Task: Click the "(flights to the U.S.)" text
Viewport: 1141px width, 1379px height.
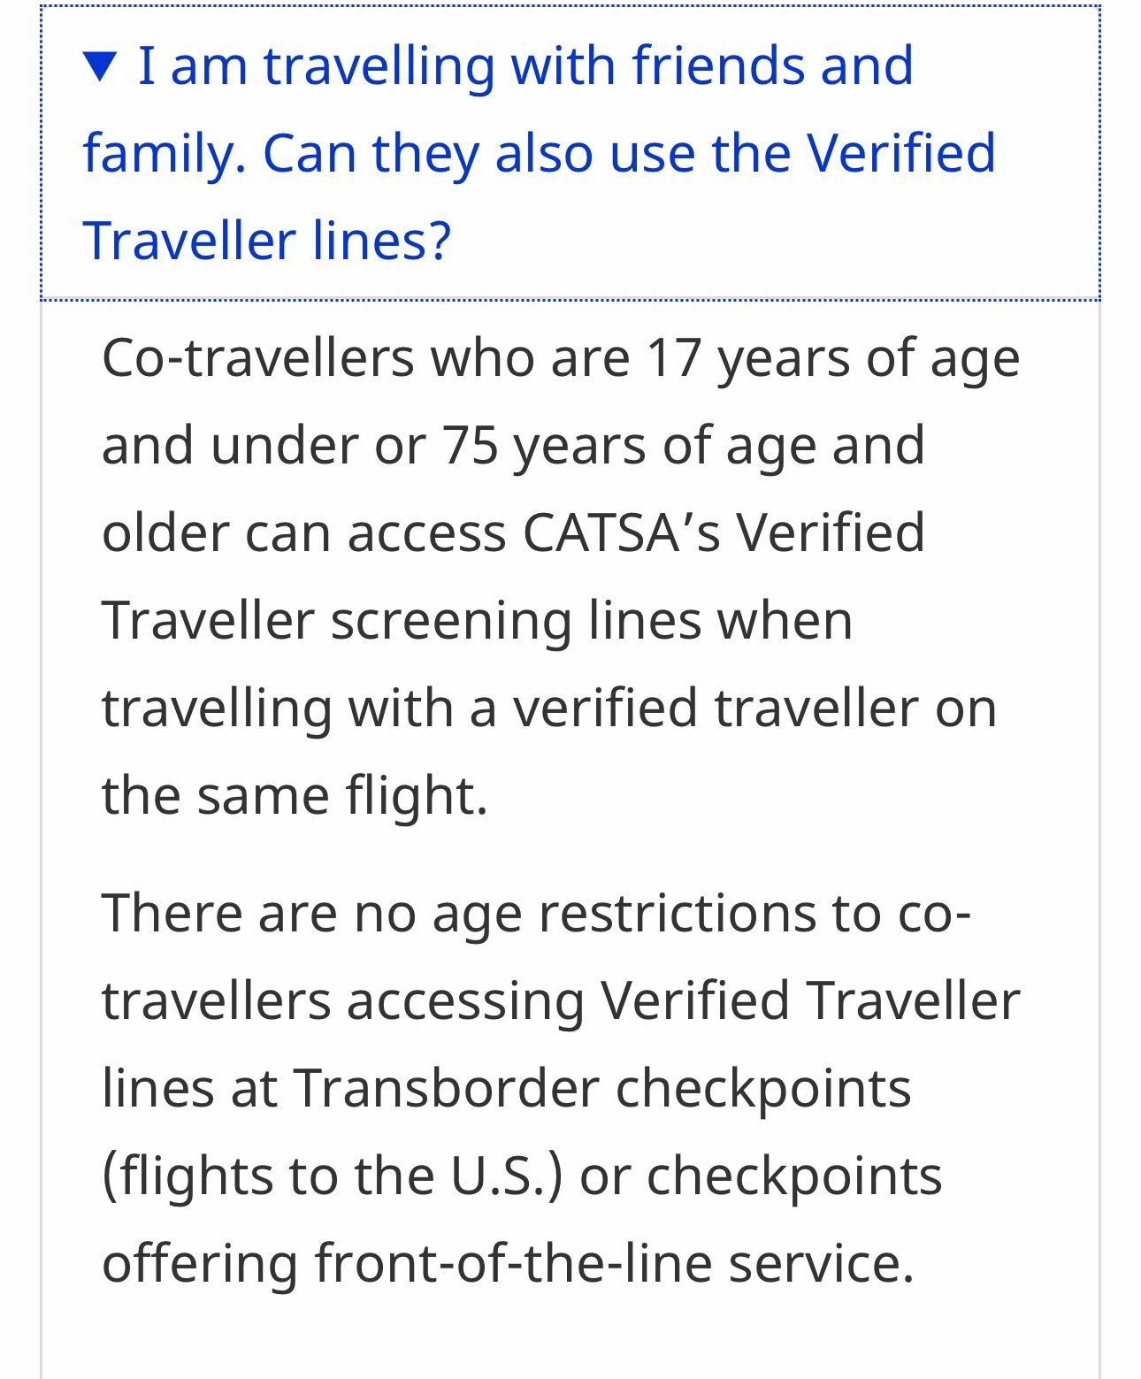Action: coord(333,1175)
